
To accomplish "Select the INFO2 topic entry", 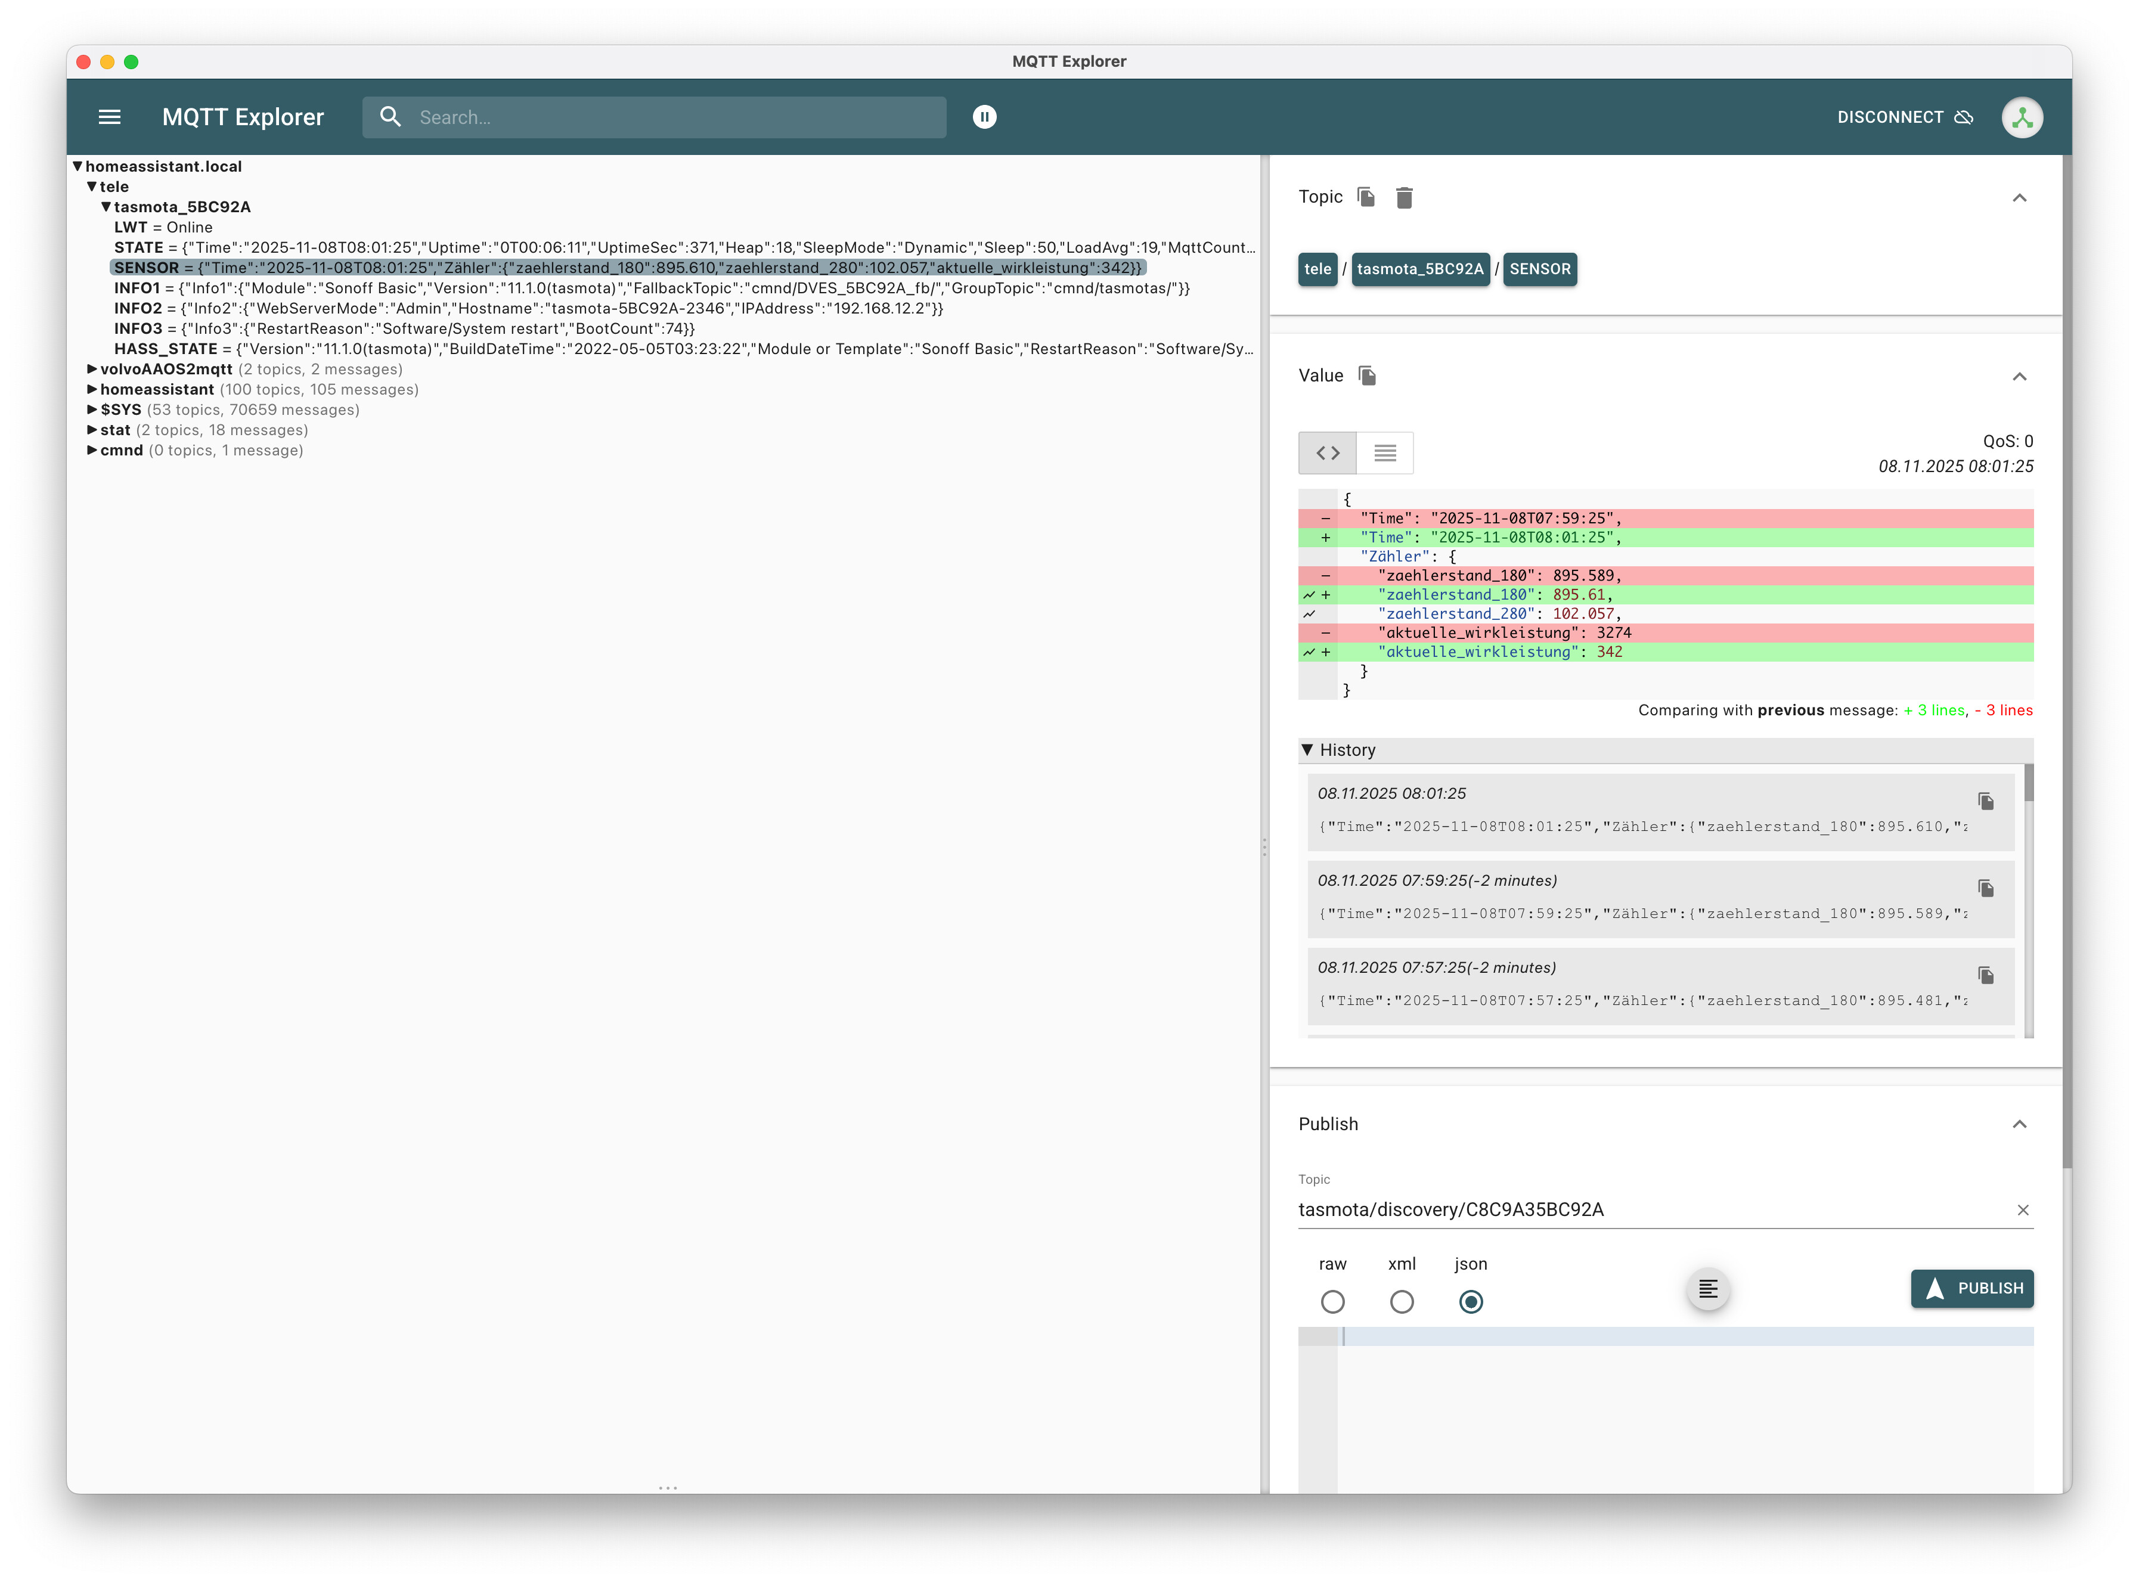I will click(x=138, y=308).
